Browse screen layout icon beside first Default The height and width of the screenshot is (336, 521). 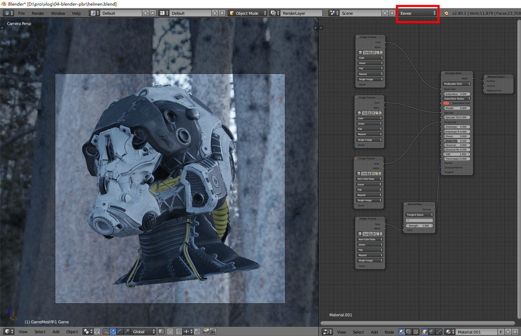(95, 13)
